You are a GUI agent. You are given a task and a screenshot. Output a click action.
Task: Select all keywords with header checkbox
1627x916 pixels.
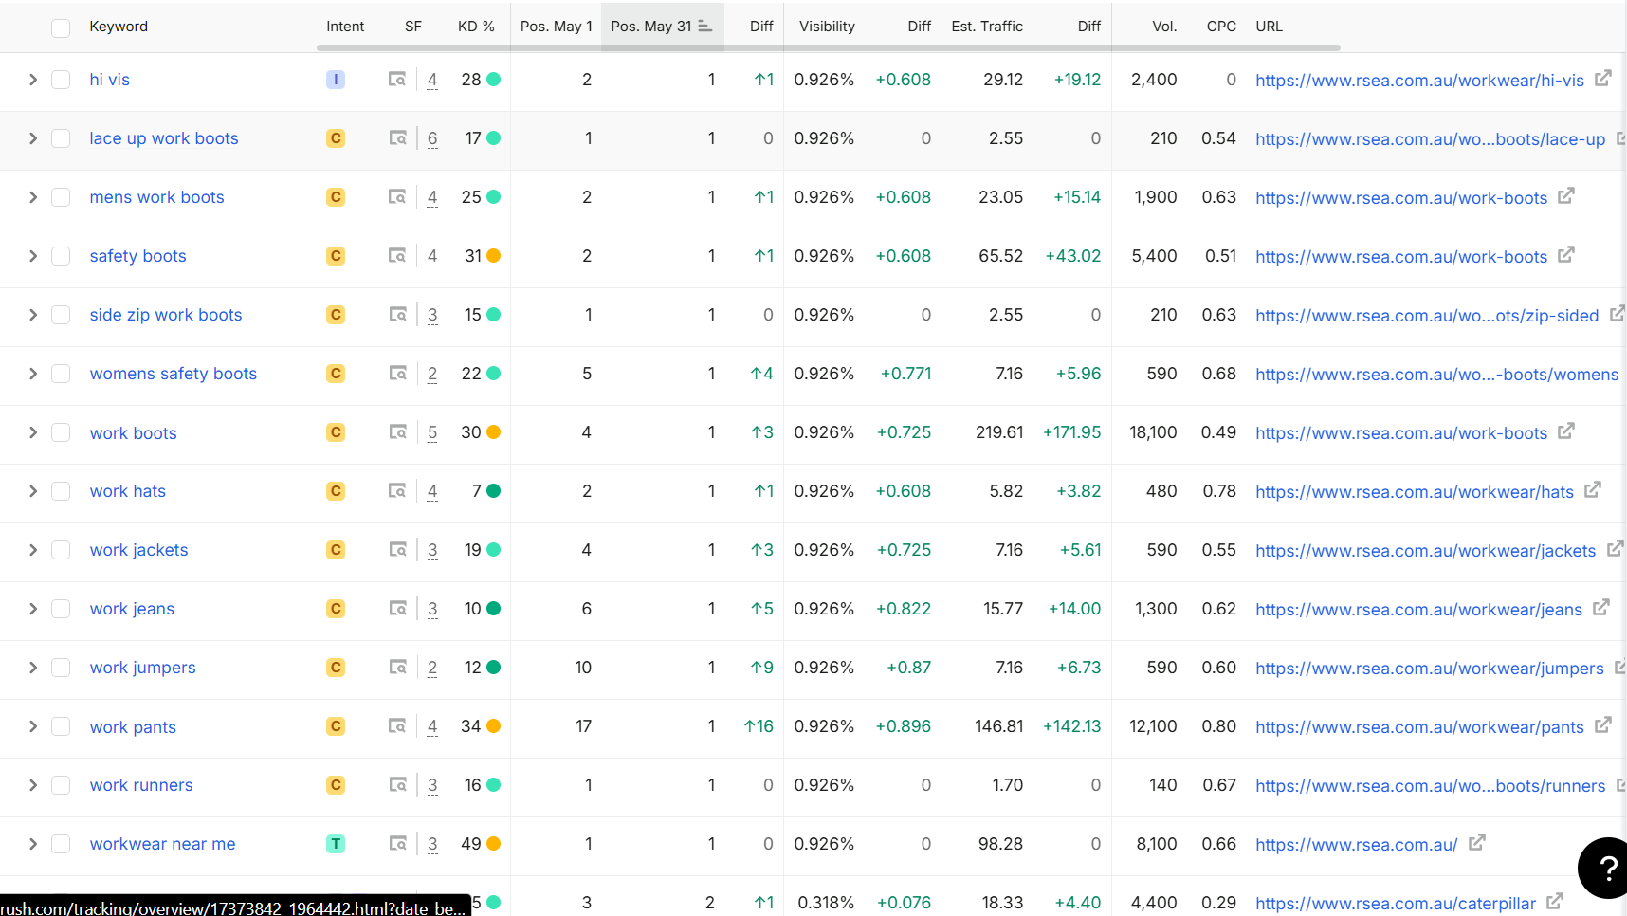coord(61,27)
